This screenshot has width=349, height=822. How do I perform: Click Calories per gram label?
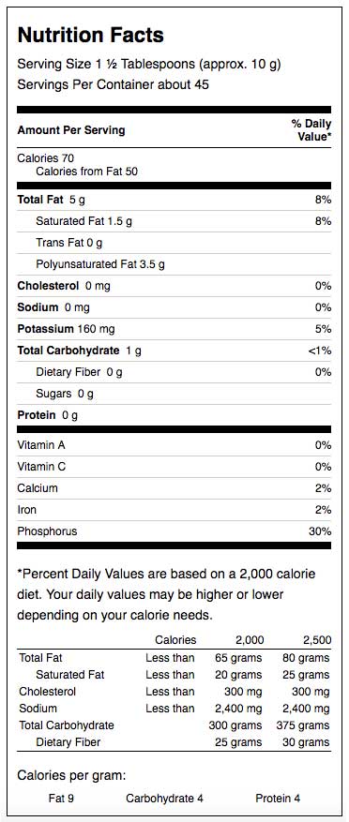point(72,775)
